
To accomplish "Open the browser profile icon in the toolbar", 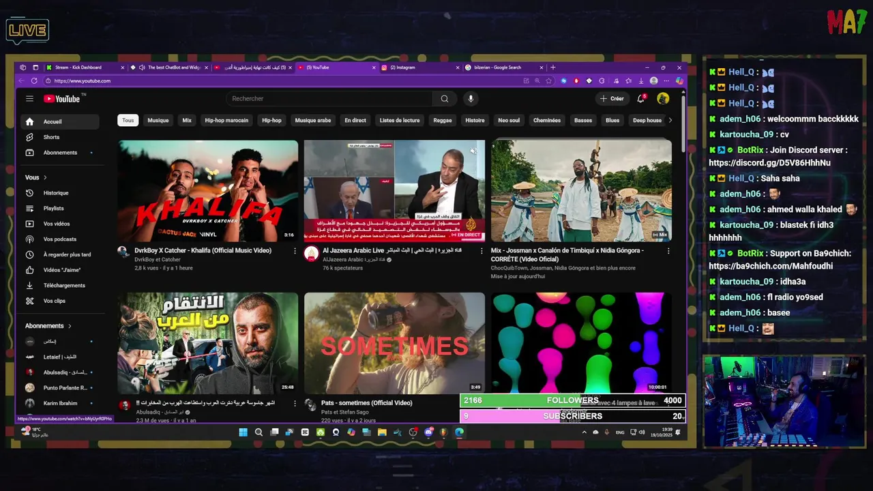I will coord(653,80).
